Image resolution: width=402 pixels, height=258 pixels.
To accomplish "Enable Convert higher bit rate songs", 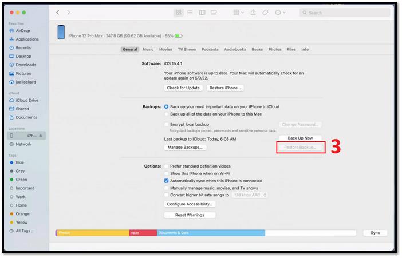I will pos(167,195).
